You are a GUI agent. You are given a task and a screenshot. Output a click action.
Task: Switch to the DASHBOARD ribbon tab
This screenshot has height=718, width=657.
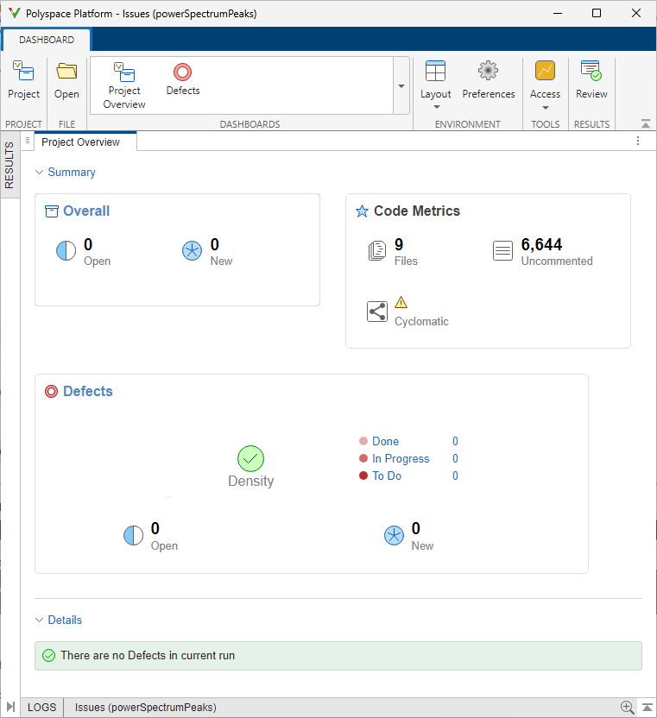click(x=47, y=40)
